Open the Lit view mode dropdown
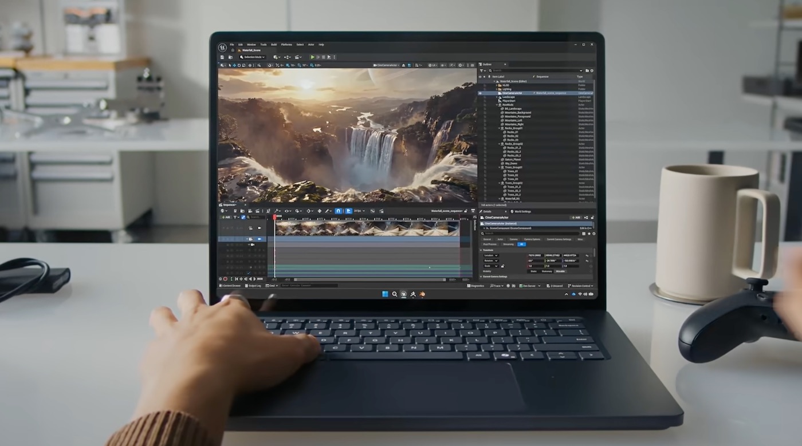Viewport: 802px width, 446px height. (x=433, y=65)
